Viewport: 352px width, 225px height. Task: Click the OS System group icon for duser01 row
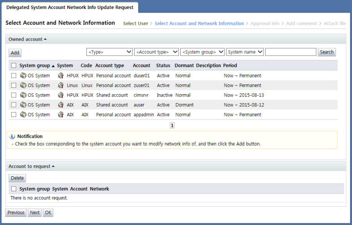23,75
